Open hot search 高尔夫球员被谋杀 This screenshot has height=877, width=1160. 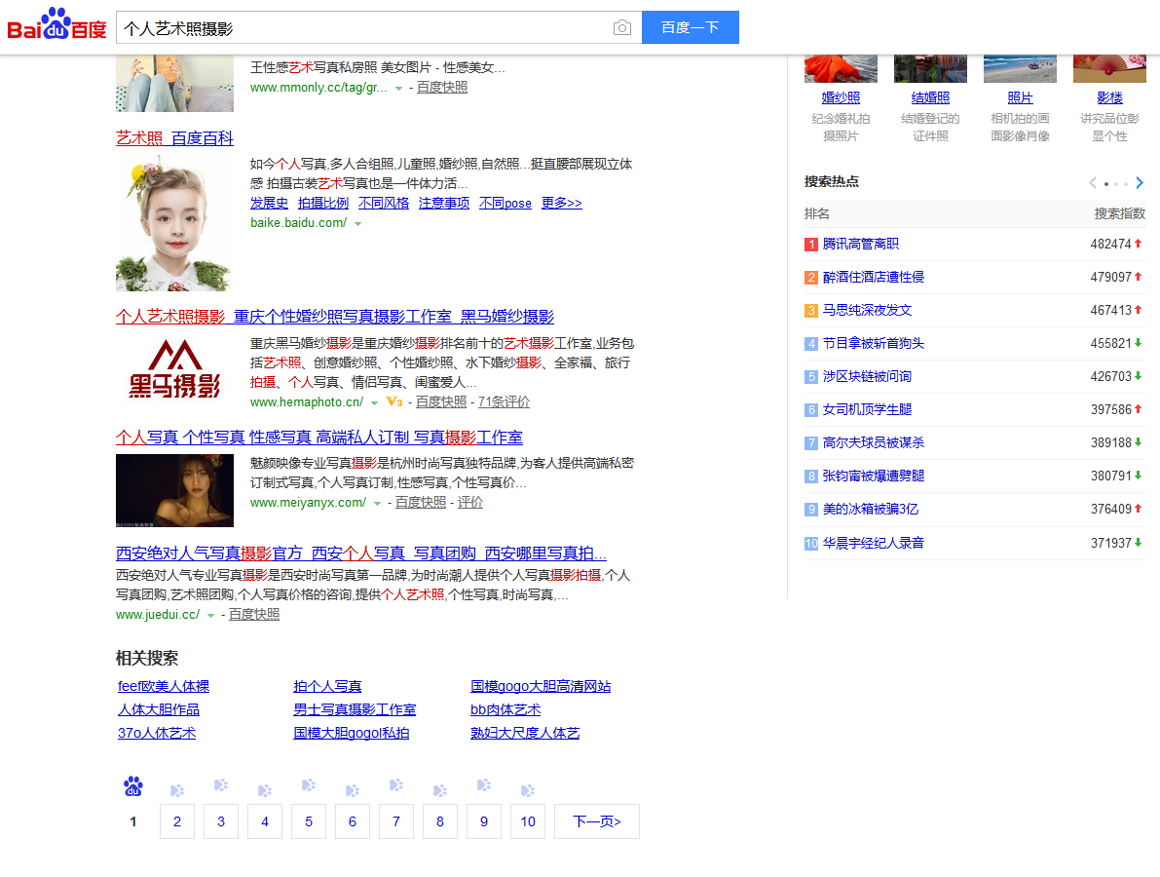[x=874, y=442]
